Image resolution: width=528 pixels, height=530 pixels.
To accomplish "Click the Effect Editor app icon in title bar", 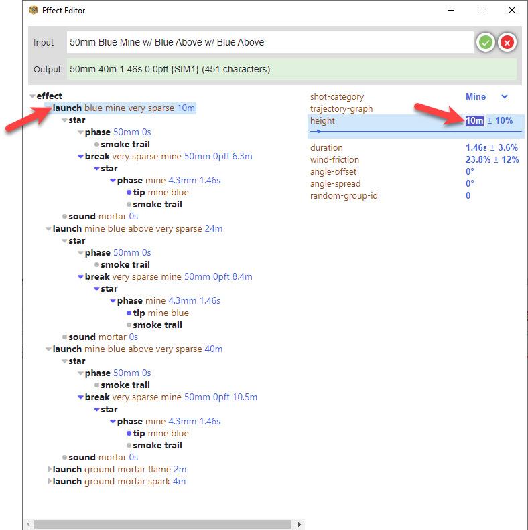I will coord(34,10).
